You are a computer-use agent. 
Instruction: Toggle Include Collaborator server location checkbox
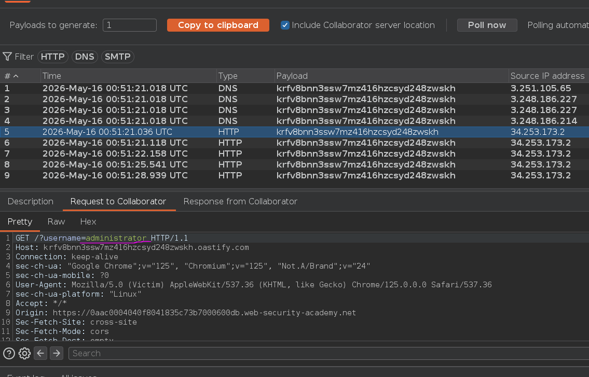[x=285, y=25]
